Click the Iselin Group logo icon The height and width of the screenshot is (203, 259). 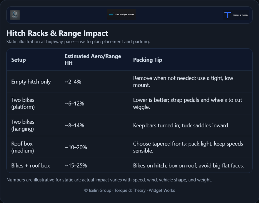click(x=15, y=15)
